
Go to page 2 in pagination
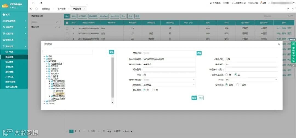(x=76, y=131)
